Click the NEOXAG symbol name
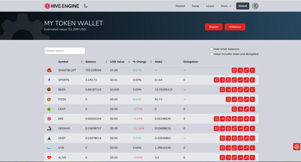The height and width of the screenshot is (162, 301). click(x=64, y=129)
